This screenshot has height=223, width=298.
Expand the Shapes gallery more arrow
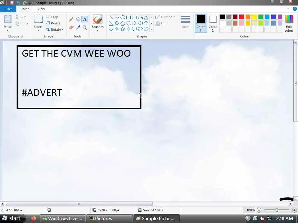(151, 29)
